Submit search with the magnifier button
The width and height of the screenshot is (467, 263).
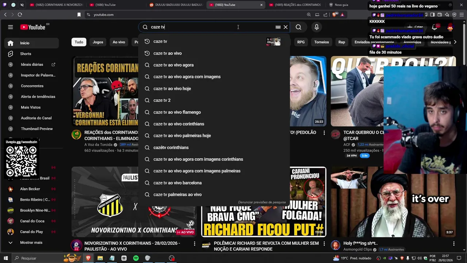pos(298,27)
